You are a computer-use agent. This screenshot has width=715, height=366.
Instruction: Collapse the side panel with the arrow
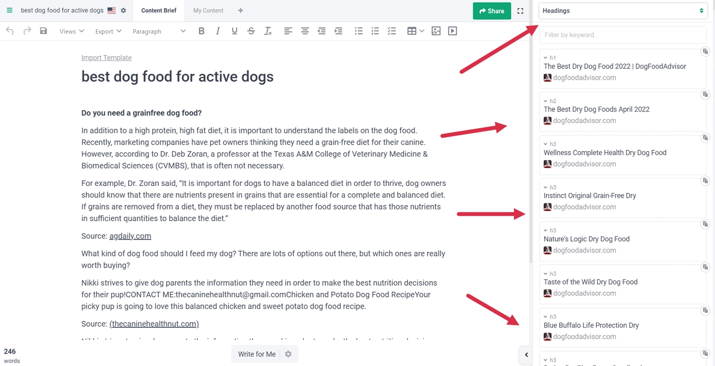click(526, 355)
